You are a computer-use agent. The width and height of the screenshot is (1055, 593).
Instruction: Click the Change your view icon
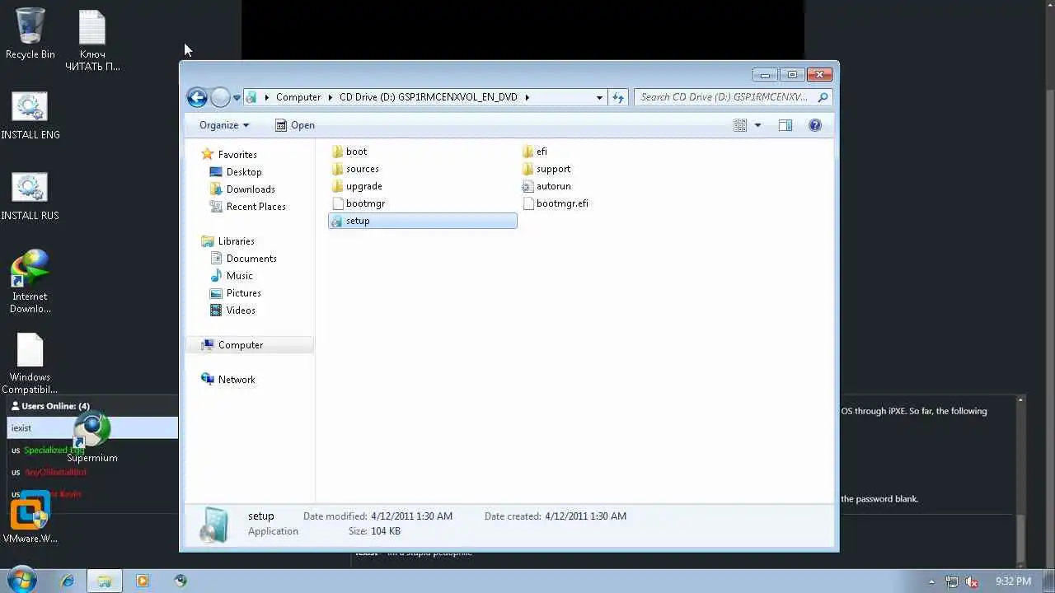[740, 125]
